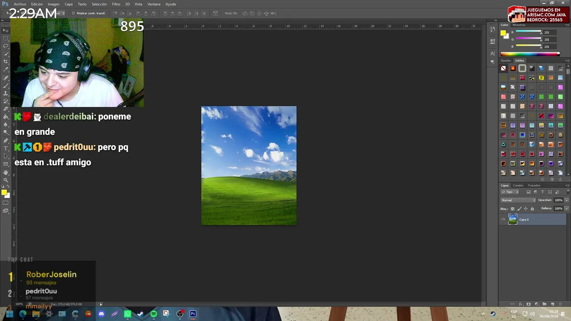Open the Color panel options menu
The image size is (571, 321).
[567, 25]
